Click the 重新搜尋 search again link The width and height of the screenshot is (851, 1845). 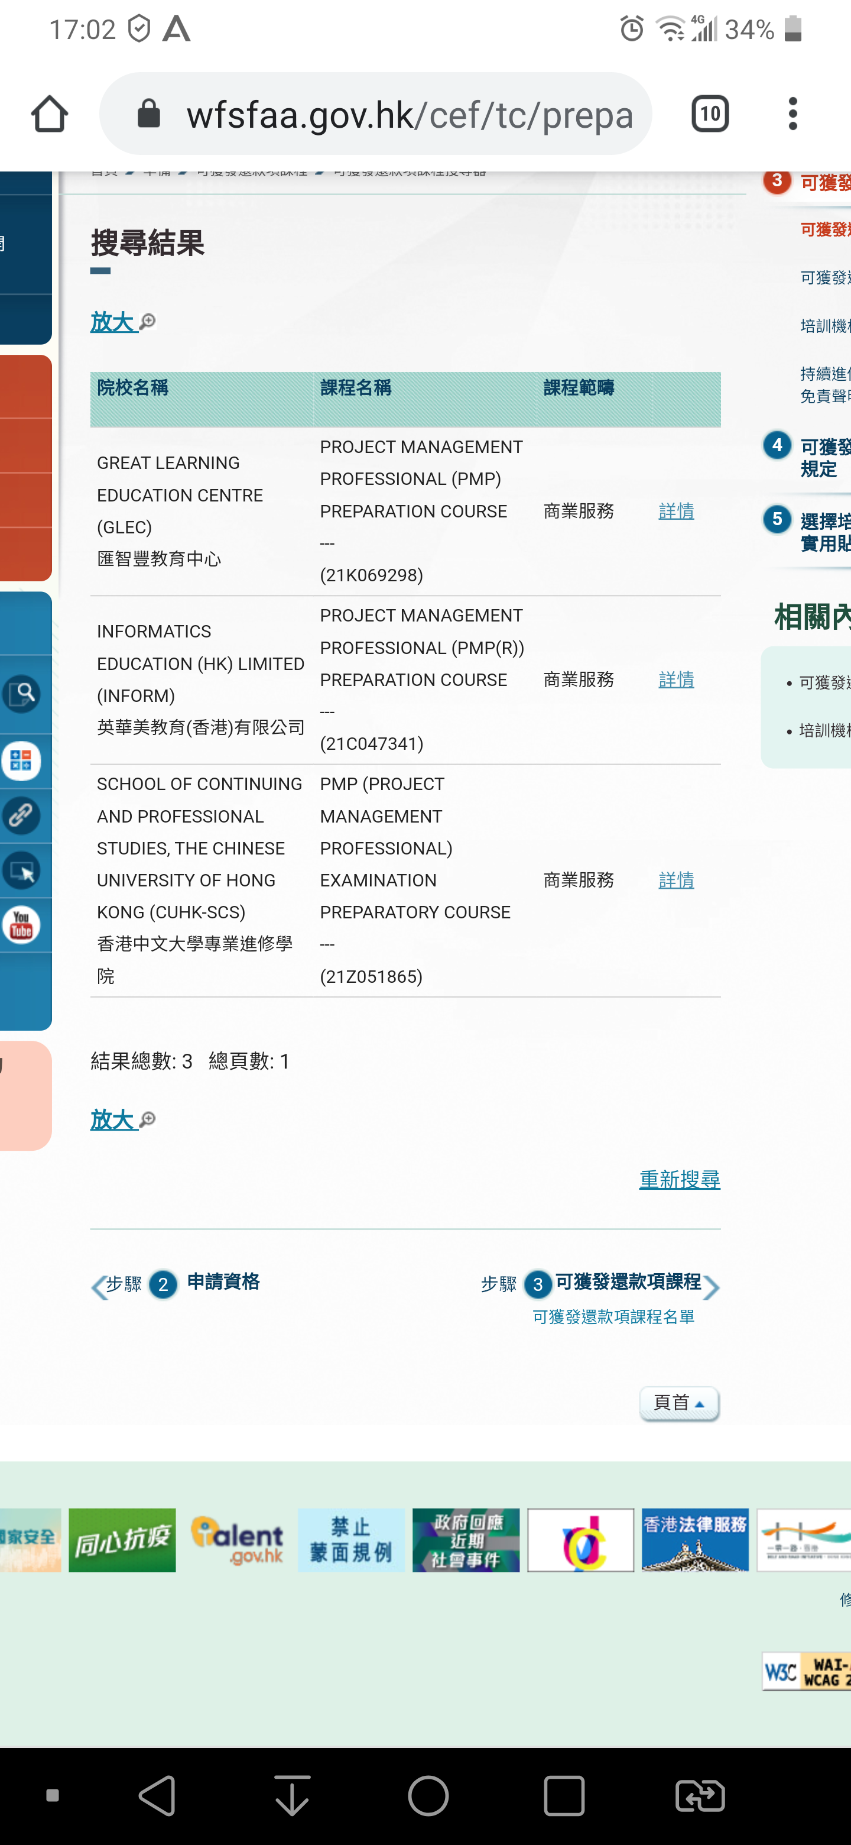point(679,1179)
